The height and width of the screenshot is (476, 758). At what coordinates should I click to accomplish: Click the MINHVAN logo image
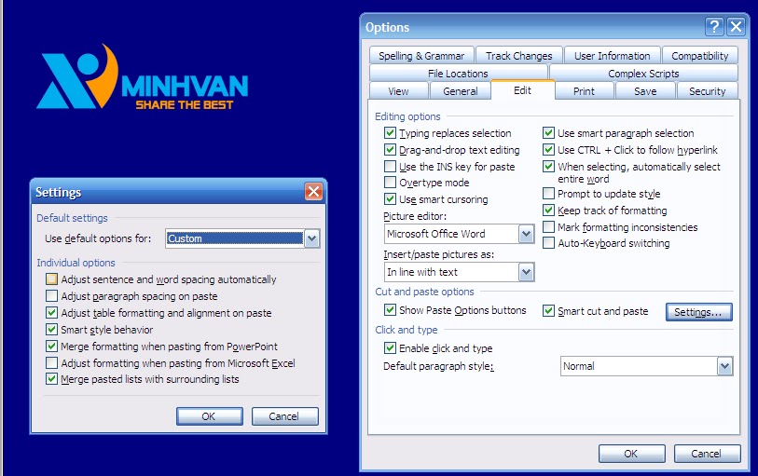tap(142, 77)
